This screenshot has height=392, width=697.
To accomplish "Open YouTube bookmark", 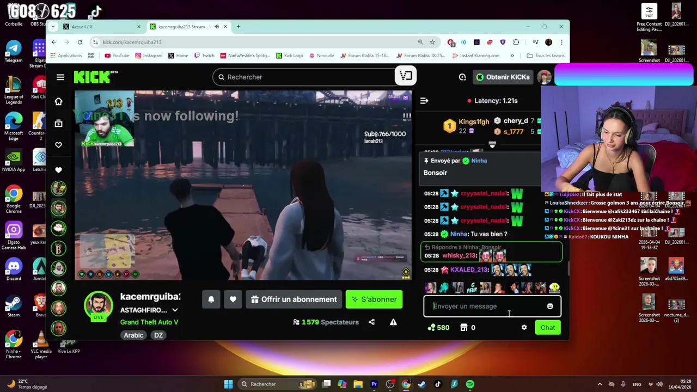I will (x=117, y=56).
